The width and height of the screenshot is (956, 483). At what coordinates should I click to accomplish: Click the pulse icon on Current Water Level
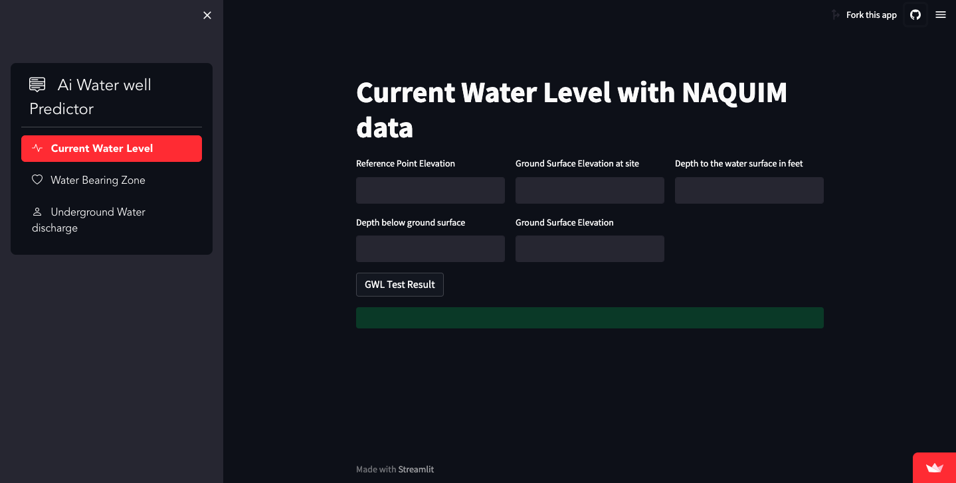point(38,148)
